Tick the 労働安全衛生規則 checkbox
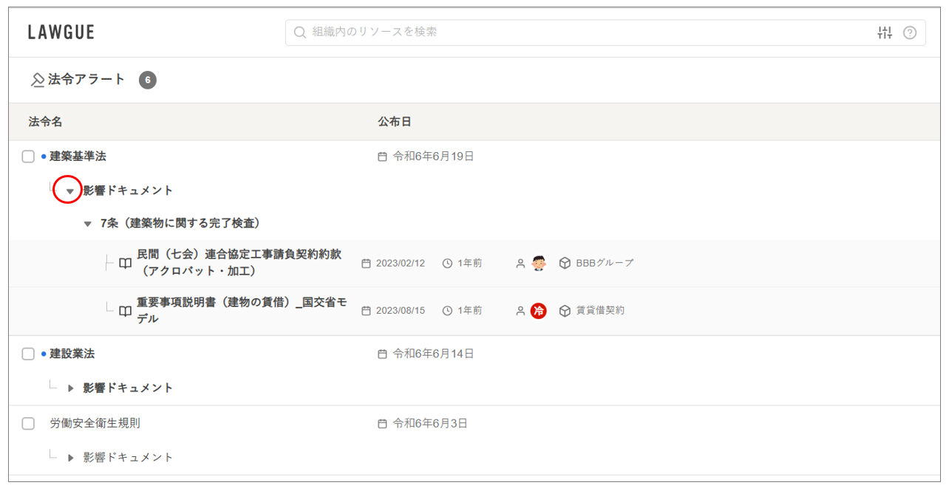Screen dimensions: 949x488 tap(28, 424)
